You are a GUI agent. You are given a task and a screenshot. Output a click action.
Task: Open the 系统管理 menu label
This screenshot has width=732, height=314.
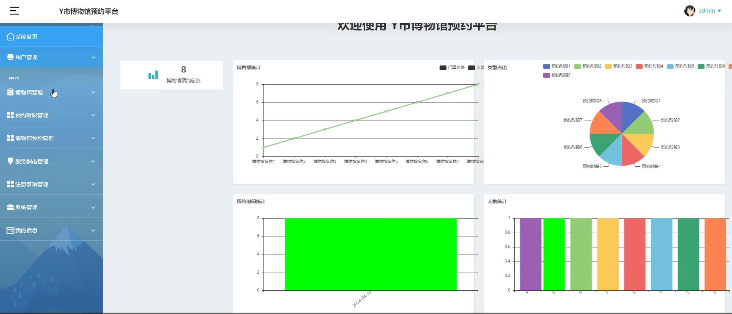click(x=26, y=207)
